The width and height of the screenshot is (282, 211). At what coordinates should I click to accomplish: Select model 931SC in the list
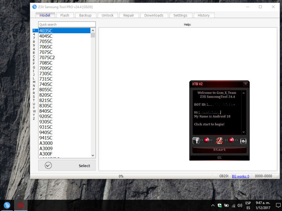coord(65,127)
